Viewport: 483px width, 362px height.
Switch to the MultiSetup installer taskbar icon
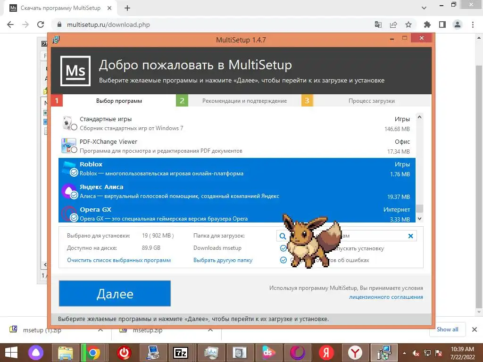[x=384, y=353]
